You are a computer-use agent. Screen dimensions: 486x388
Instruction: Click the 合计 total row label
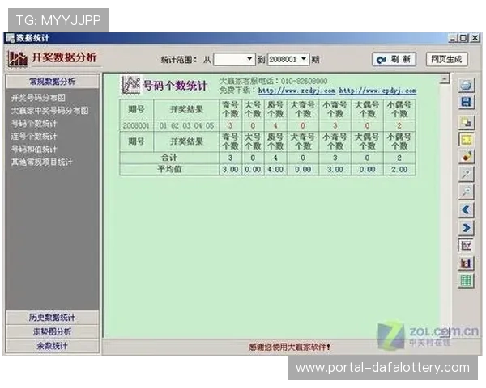coord(169,158)
